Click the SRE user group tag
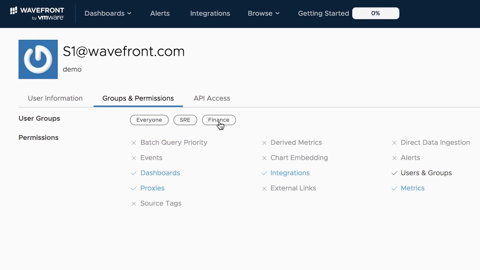The height and width of the screenshot is (270, 480). tap(185, 120)
